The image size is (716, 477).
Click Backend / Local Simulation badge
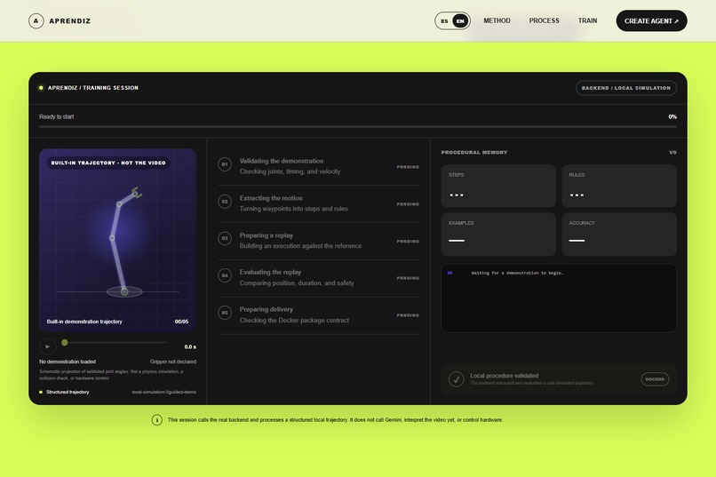626,88
